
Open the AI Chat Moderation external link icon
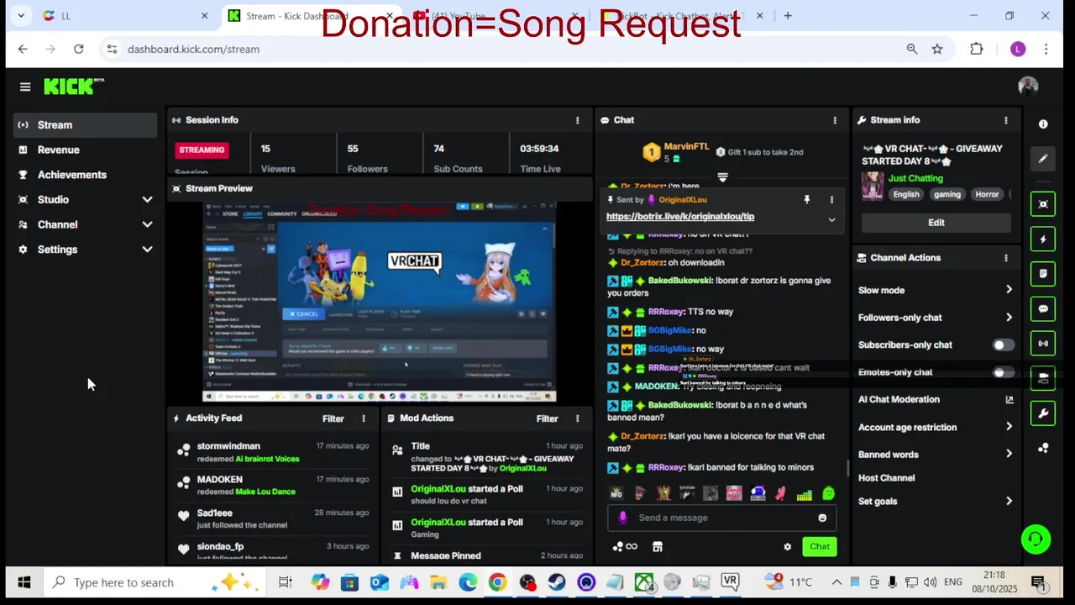(1009, 400)
